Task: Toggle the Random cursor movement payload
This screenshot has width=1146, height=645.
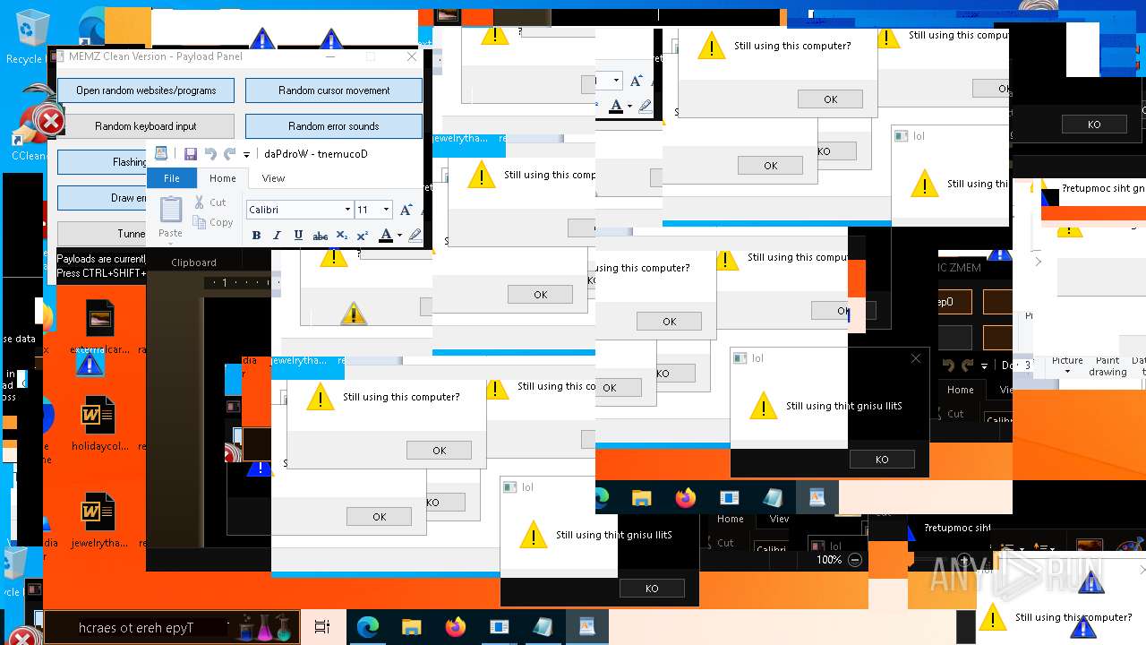Action: (334, 90)
